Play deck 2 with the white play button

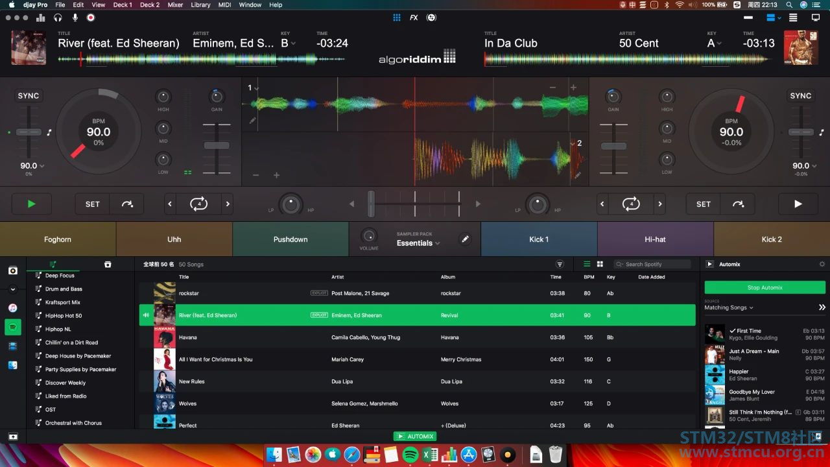pyautogui.click(x=798, y=204)
